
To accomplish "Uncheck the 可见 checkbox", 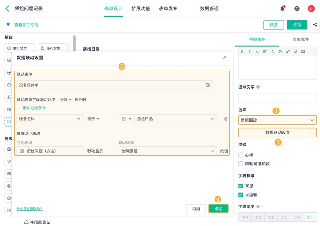I will click(x=240, y=186).
